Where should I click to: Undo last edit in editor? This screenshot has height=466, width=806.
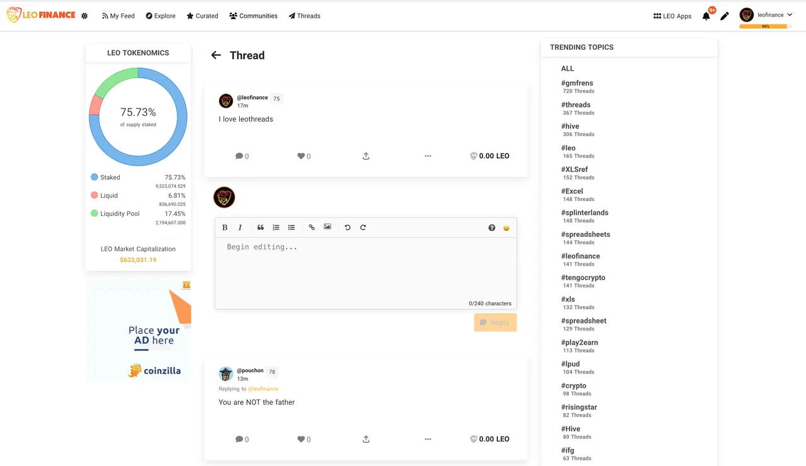tap(348, 227)
